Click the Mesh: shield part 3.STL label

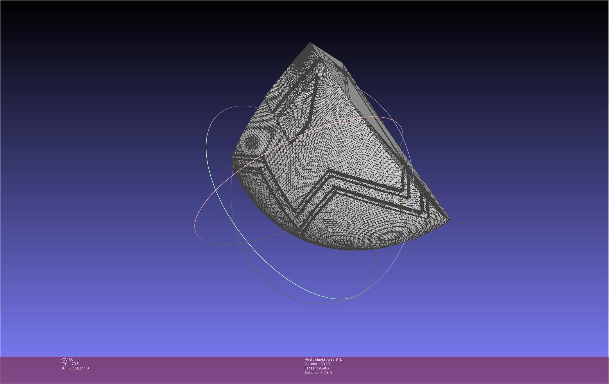(x=323, y=360)
